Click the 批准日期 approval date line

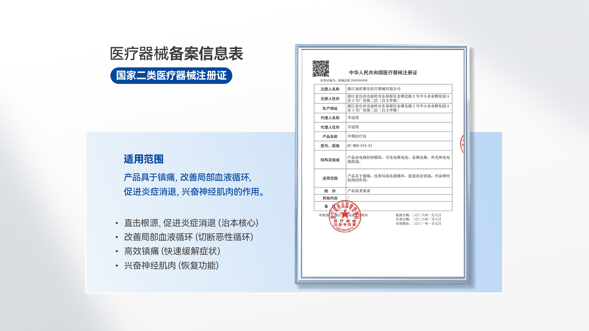(418, 215)
